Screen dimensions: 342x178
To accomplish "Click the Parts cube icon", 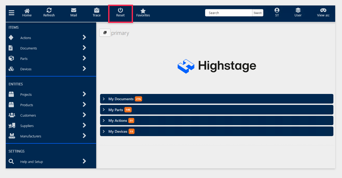I will click(11, 58).
